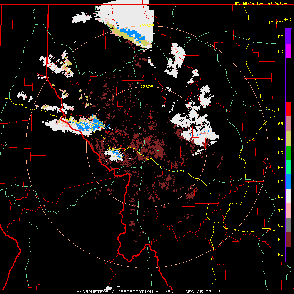Click the 'BI' legend label
The width and height of the screenshot is (294, 294).
point(280,240)
